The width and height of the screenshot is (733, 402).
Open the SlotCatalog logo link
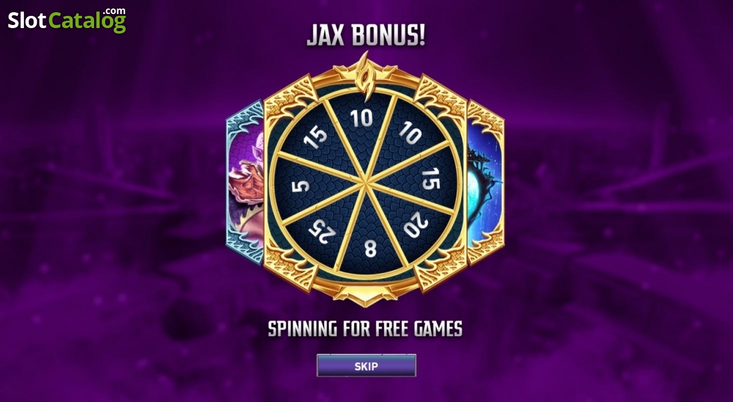[x=67, y=21]
